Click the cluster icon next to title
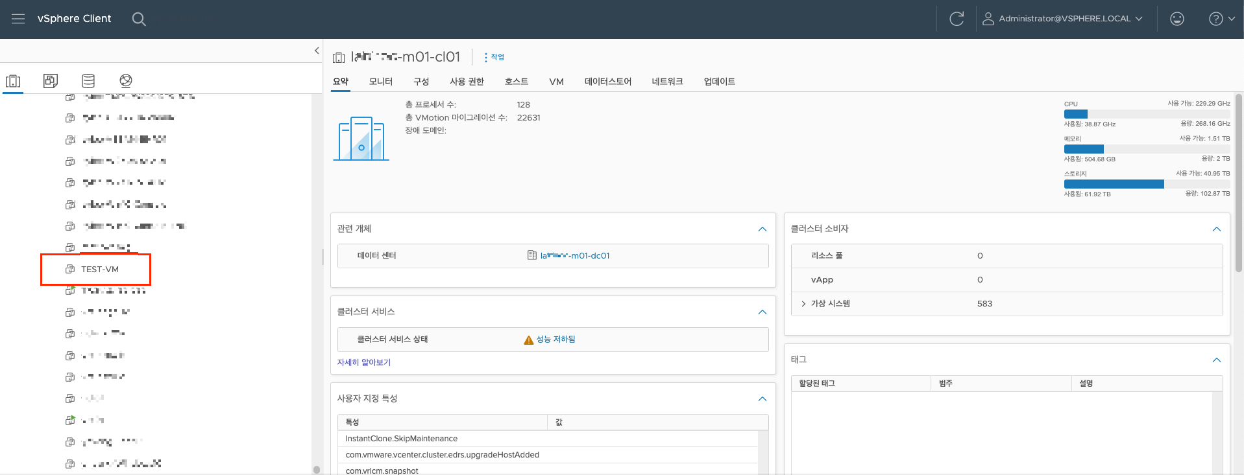 pyautogui.click(x=339, y=58)
